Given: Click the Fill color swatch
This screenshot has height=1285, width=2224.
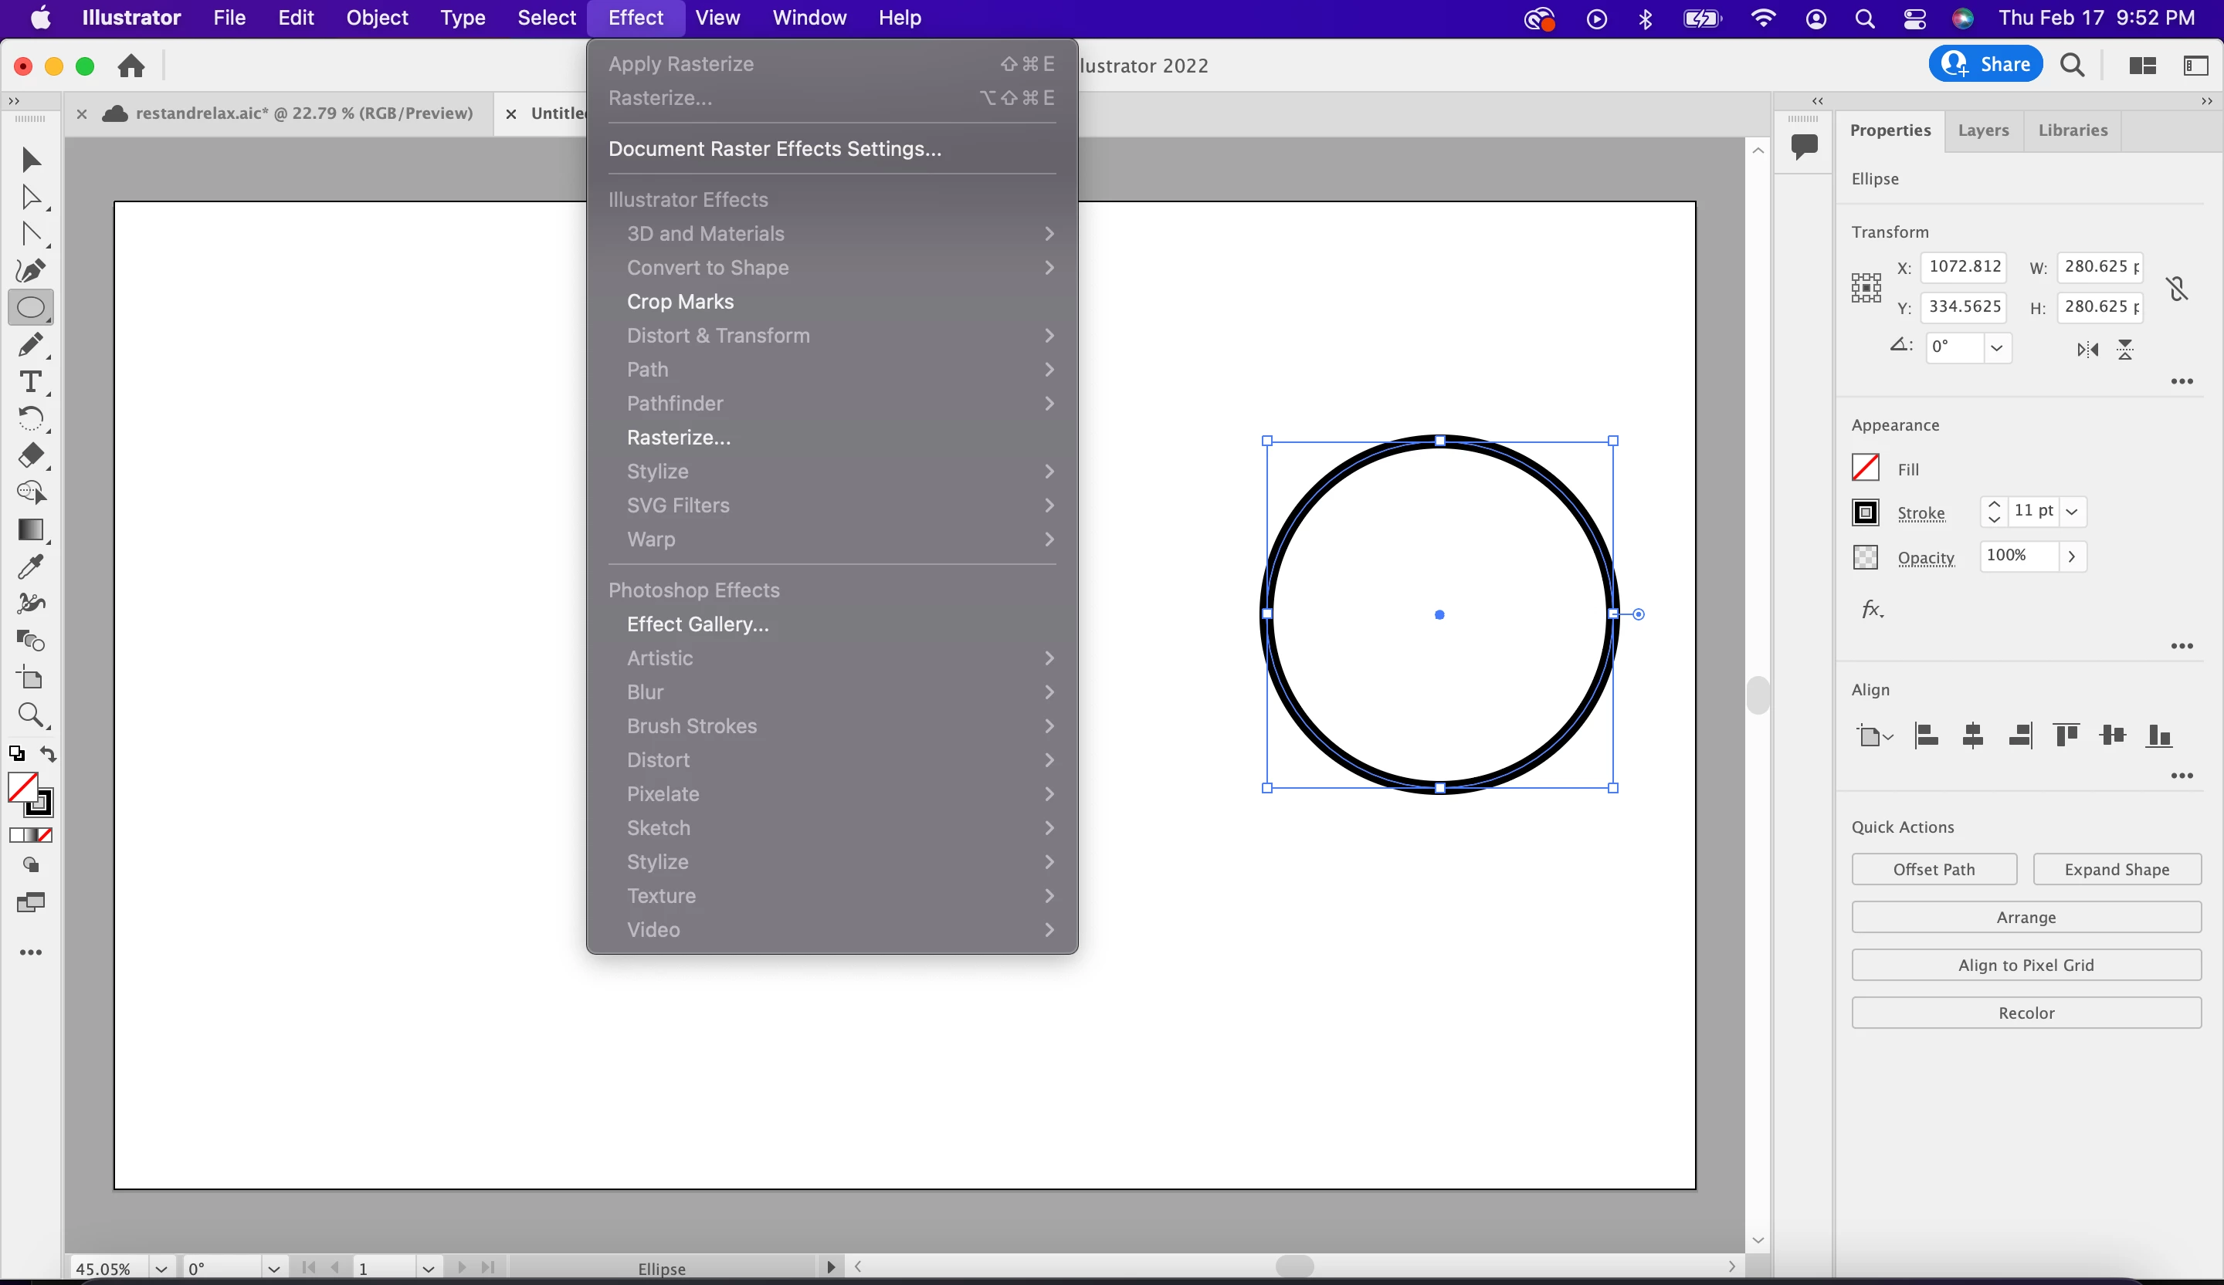Looking at the screenshot, I should coord(1865,468).
